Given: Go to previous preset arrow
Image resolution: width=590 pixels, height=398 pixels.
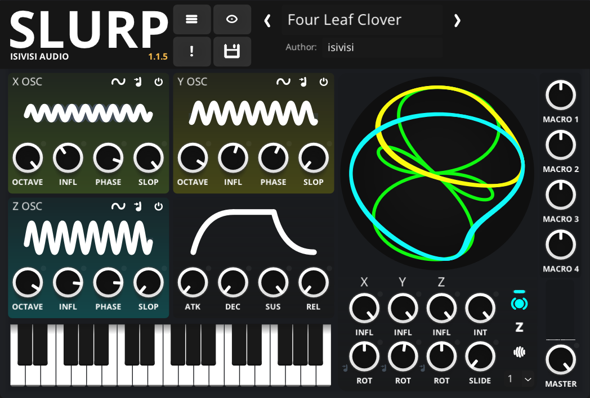Looking at the screenshot, I should coord(267,21).
